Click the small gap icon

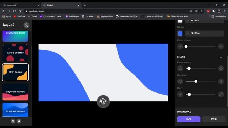pos(180,95)
